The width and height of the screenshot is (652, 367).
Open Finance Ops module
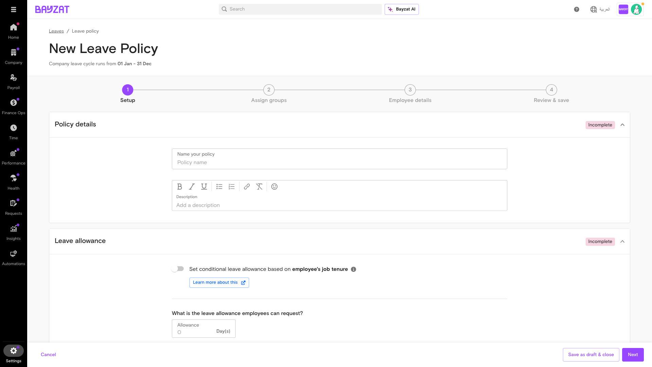point(14,107)
